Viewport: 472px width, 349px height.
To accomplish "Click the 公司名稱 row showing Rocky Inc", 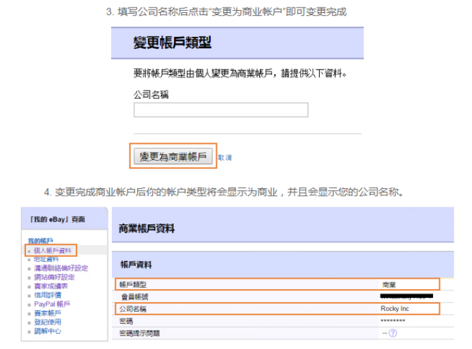I will pos(276,309).
